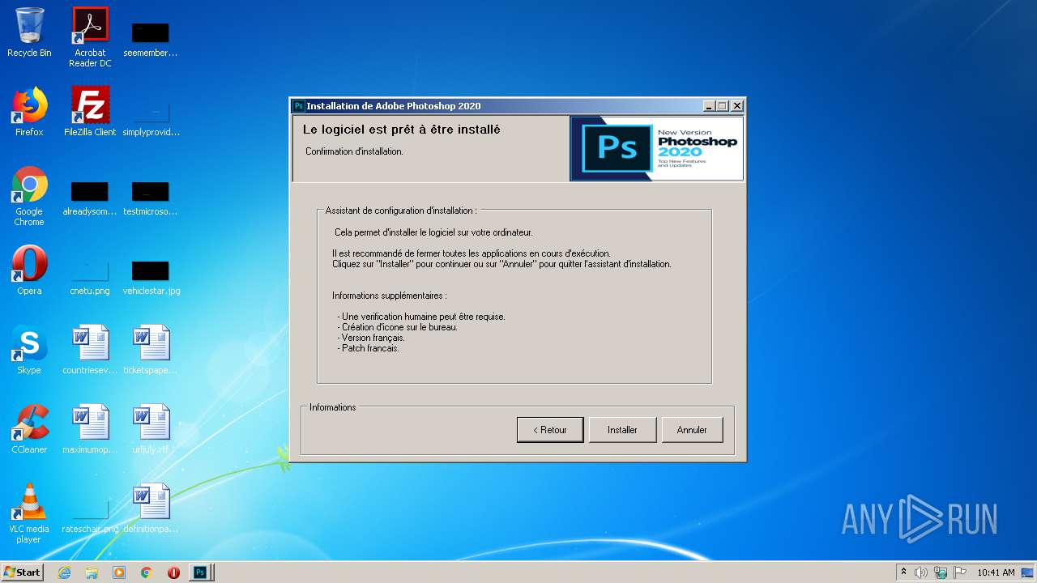1037x583 pixels.
Task: Click the Start button
Action: click(x=23, y=572)
